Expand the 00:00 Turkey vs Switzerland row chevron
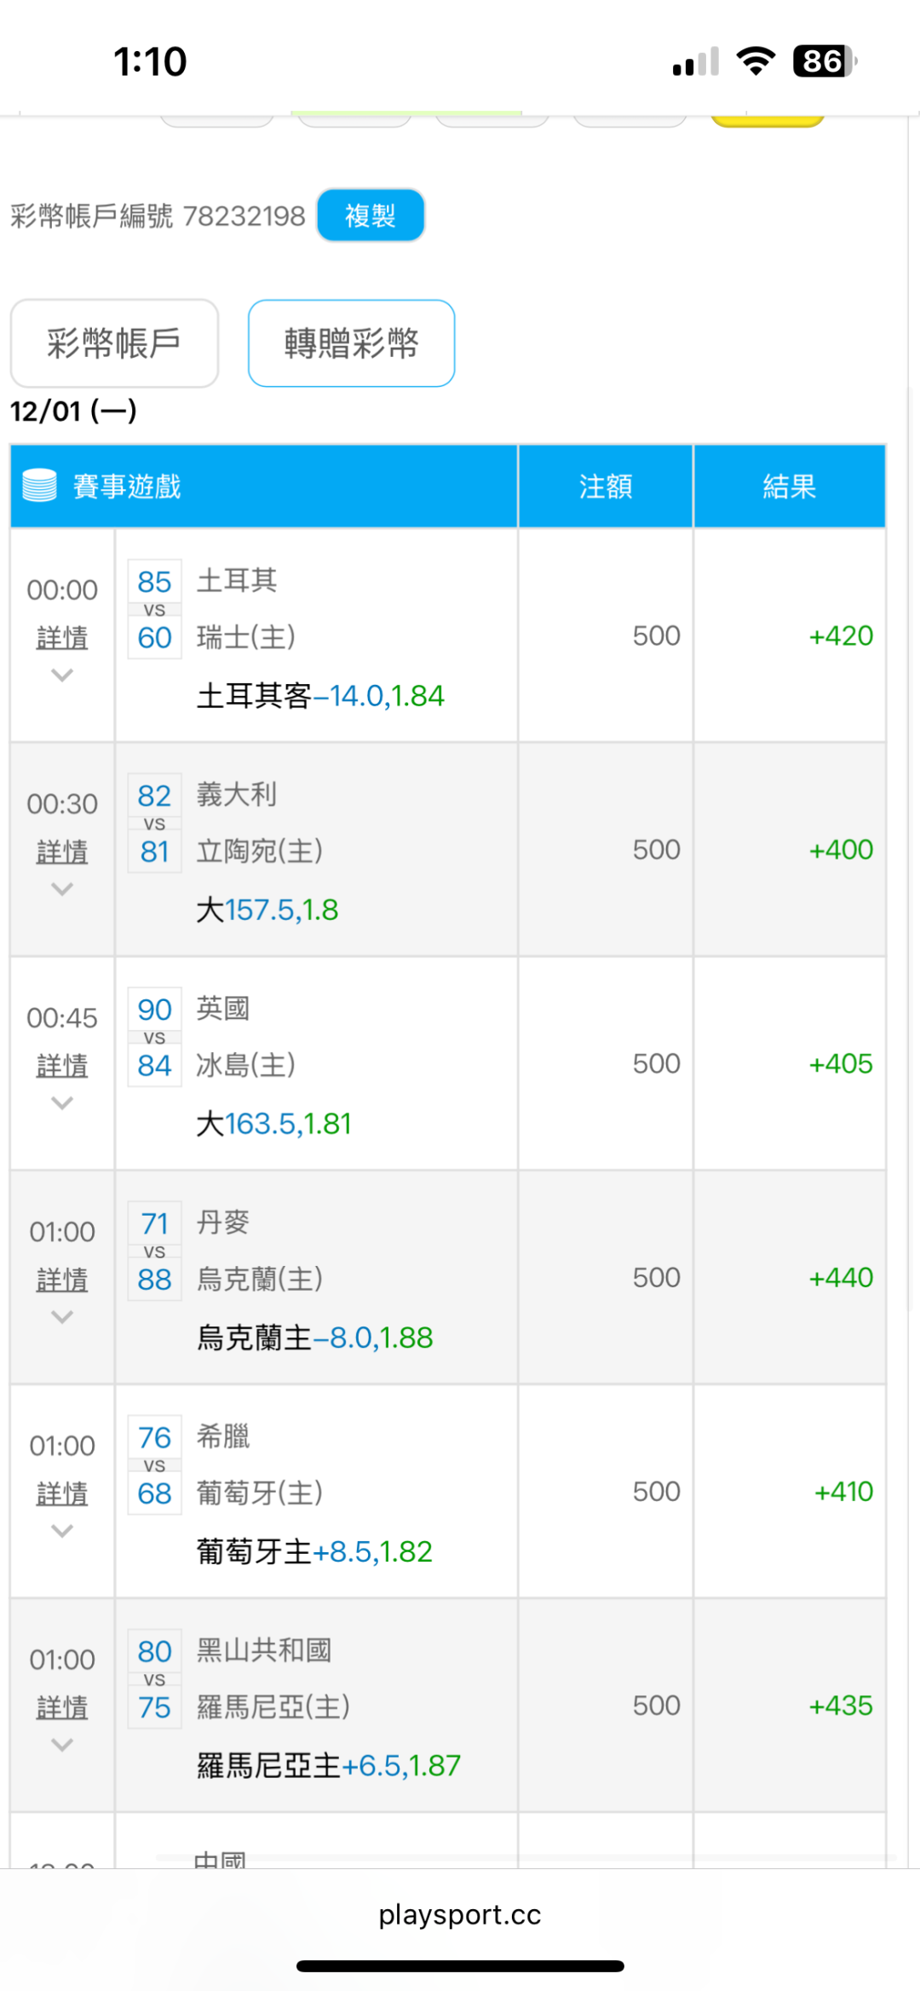The width and height of the screenshot is (920, 1991). coord(62,676)
